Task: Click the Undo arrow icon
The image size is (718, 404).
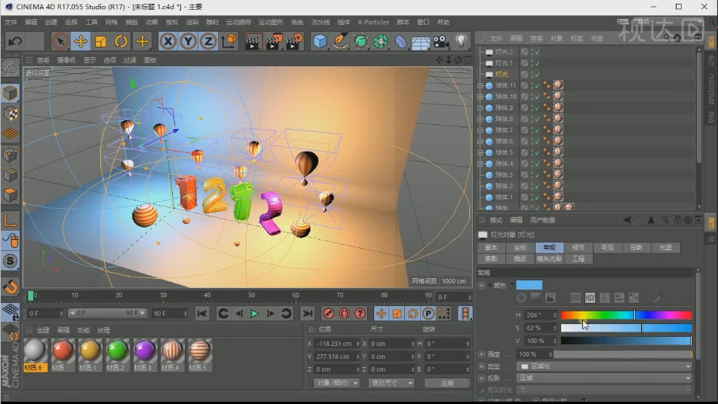Action: (14, 41)
